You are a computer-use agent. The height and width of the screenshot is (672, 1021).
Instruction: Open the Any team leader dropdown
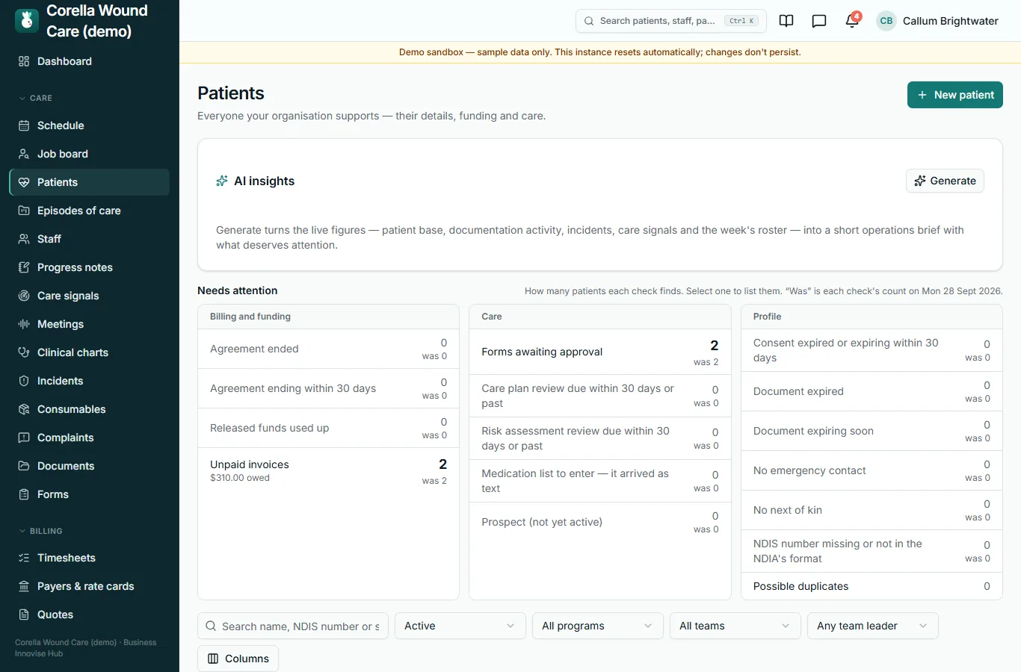click(x=873, y=626)
